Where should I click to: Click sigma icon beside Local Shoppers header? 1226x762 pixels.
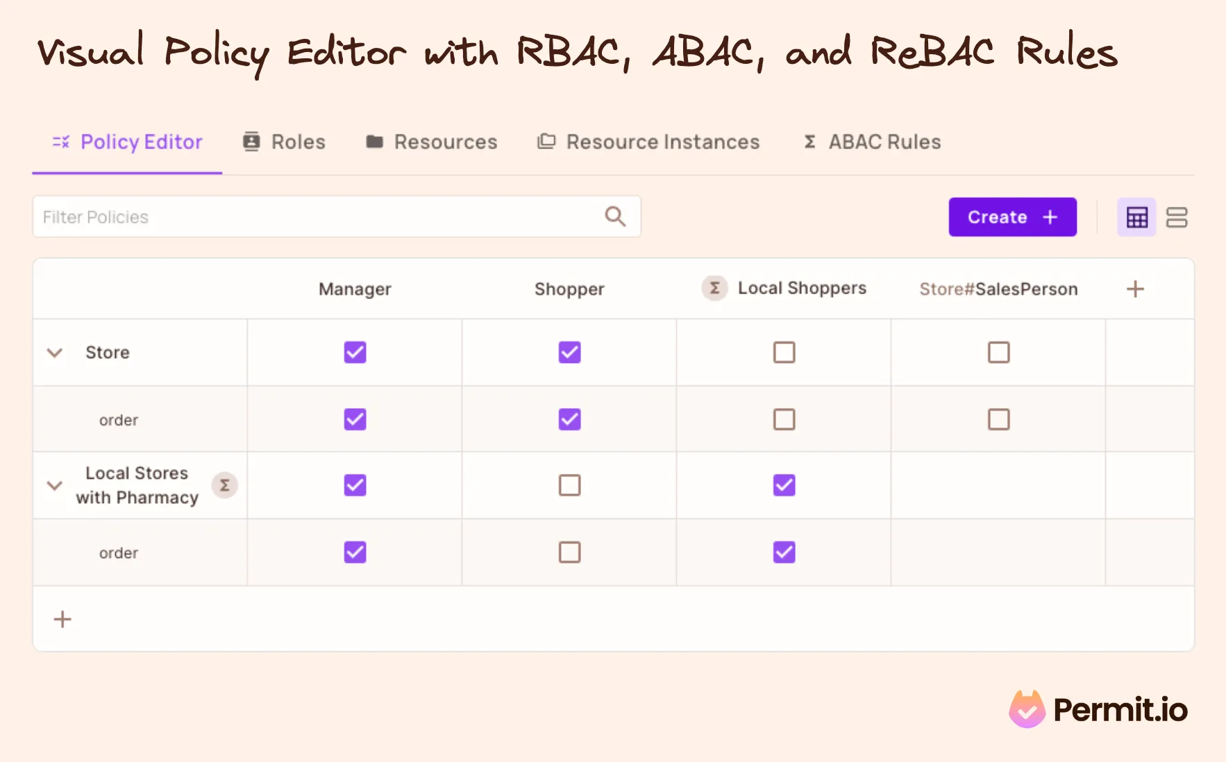pos(714,288)
